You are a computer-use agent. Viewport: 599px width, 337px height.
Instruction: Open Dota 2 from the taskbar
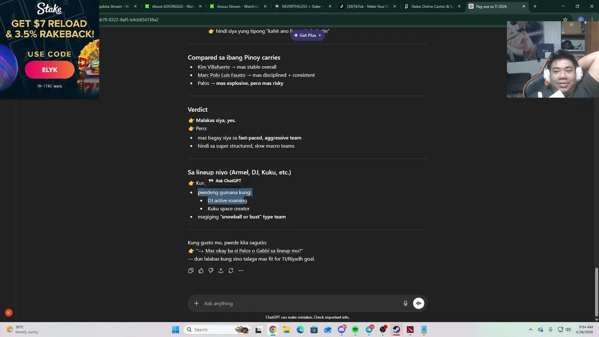[x=410, y=330]
